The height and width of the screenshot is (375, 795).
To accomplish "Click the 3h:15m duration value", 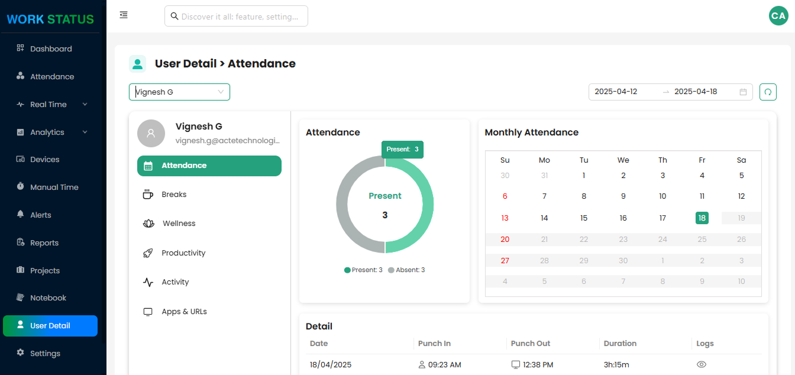I will pos(616,364).
